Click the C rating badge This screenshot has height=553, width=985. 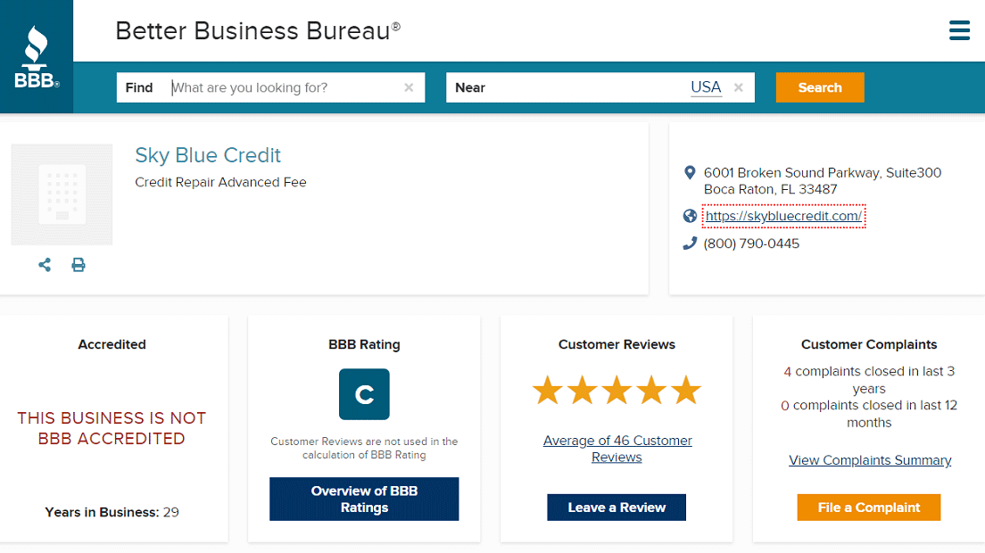tap(364, 394)
